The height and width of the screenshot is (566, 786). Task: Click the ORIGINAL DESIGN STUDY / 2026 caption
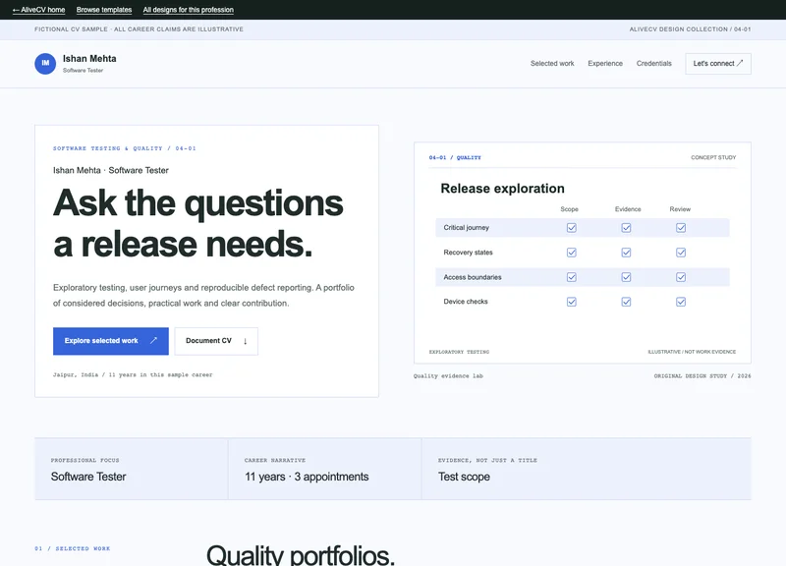pyautogui.click(x=702, y=375)
